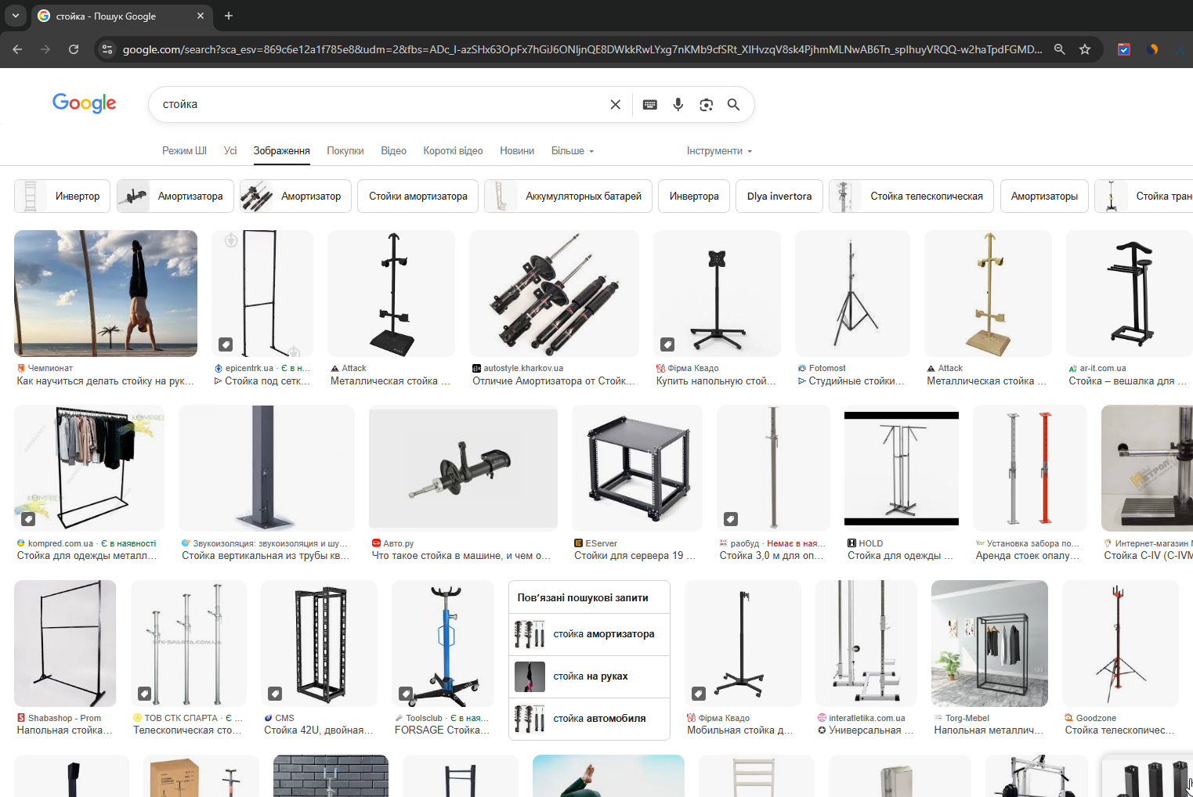Open the CMS 42U rack image

tap(319, 644)
